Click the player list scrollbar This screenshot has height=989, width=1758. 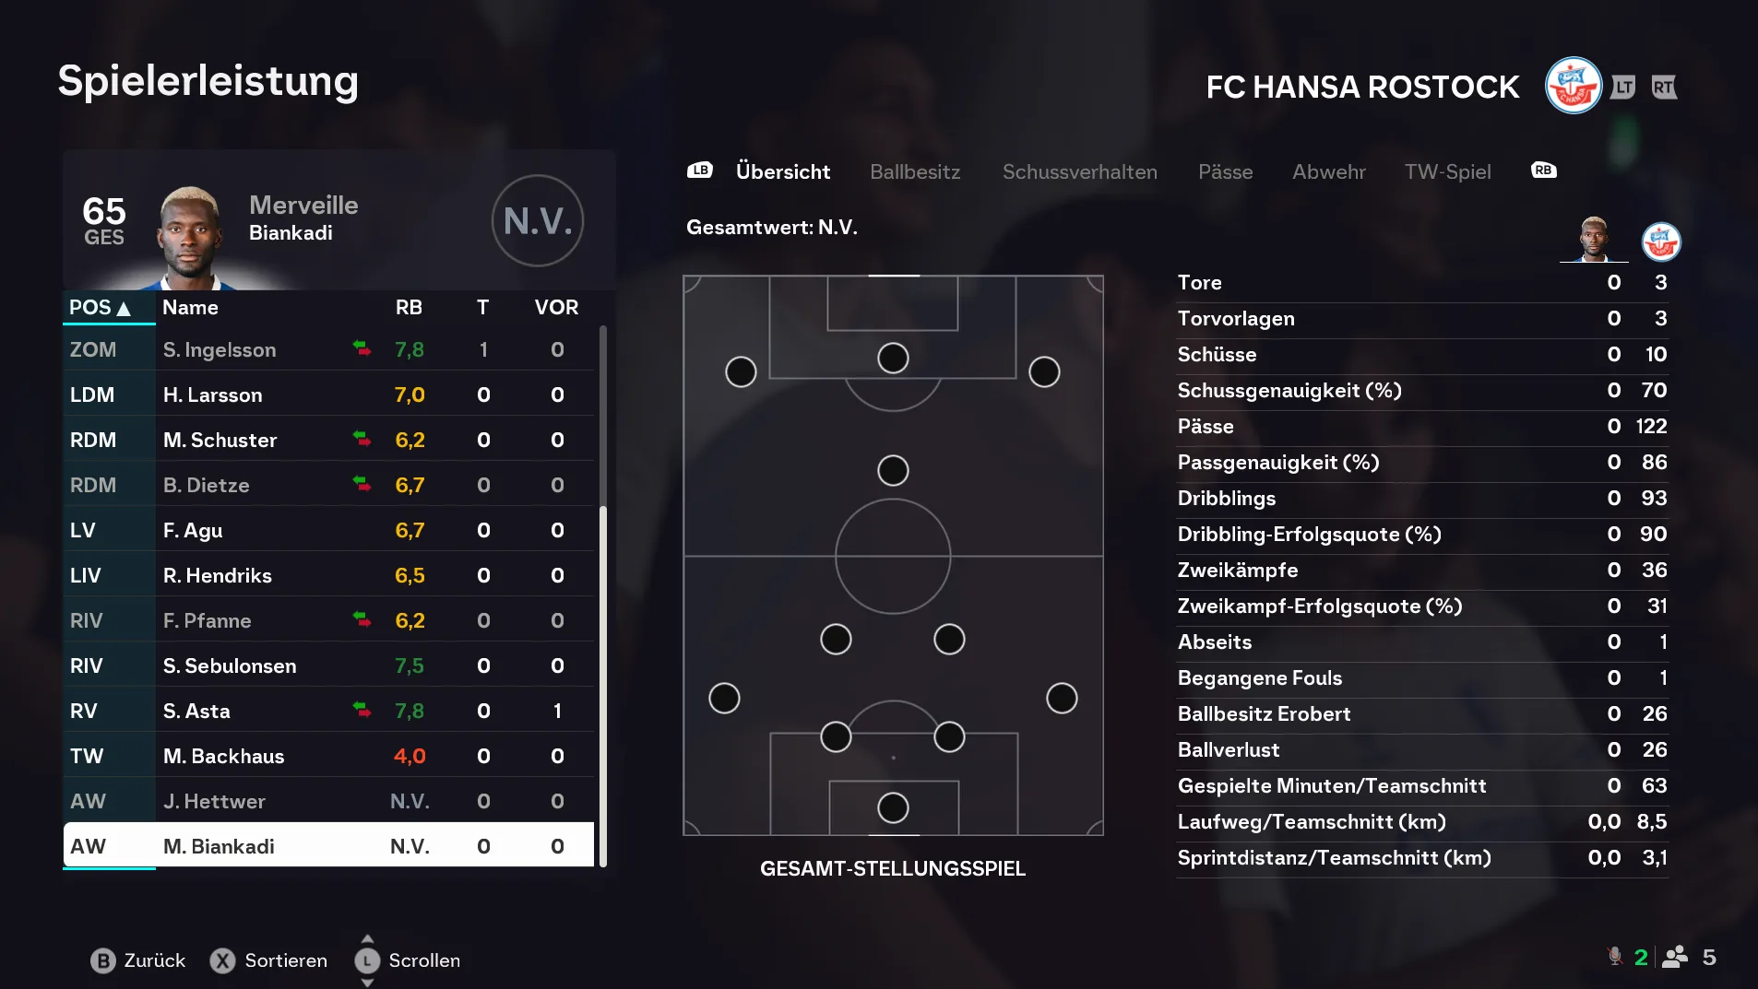click(x=603, y=595)
